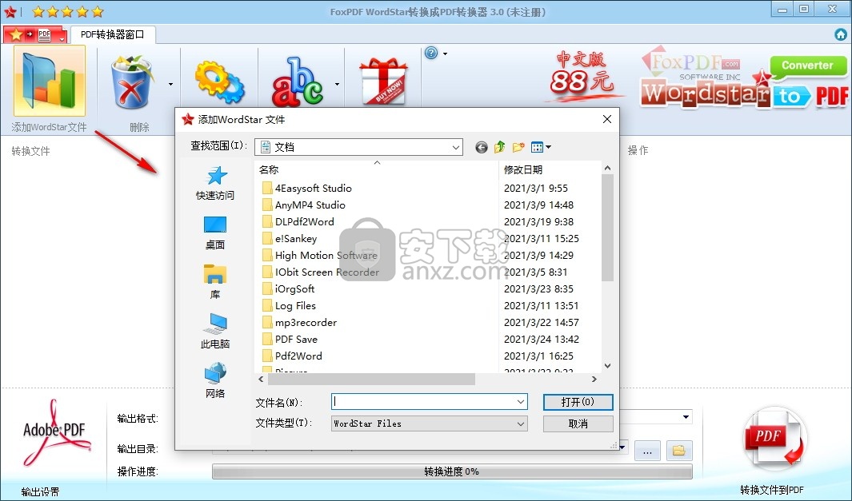Click the Convert file to PDF icon
This screenshot has width=852, height=501.
[774, 439]
